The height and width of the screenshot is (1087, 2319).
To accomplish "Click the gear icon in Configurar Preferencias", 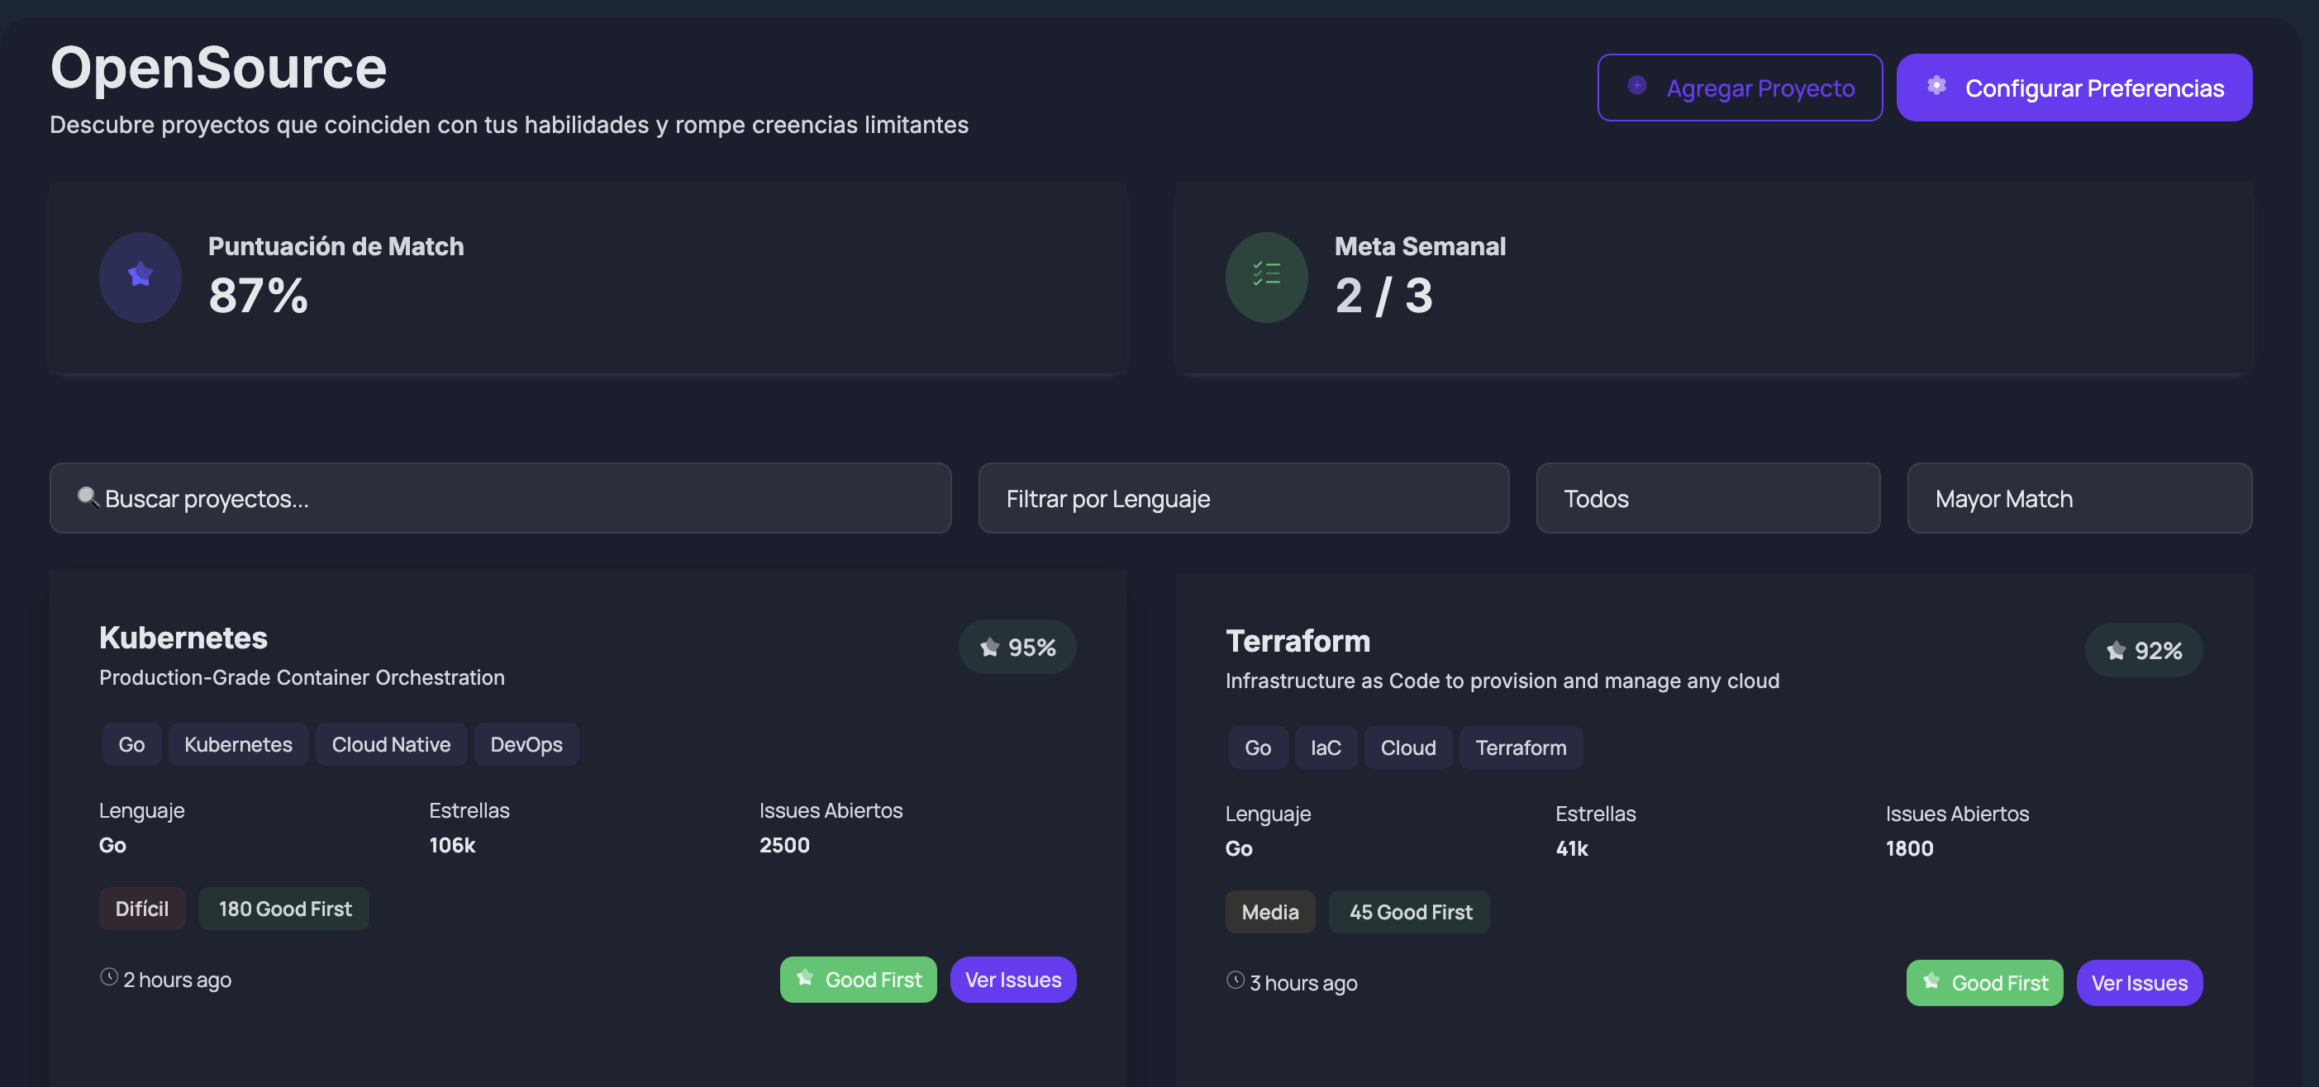I will (x=1936, y=85).
